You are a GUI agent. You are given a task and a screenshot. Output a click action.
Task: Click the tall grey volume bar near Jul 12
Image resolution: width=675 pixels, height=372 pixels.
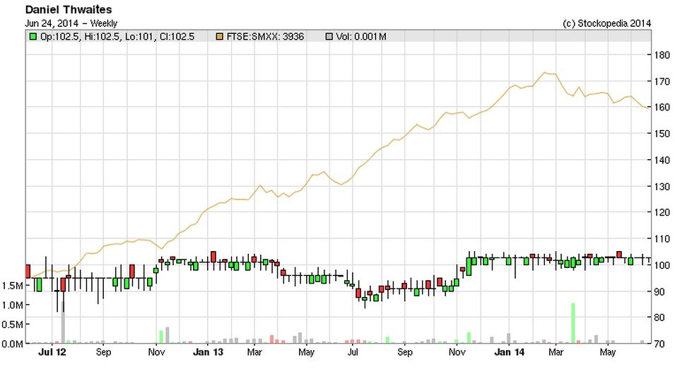[64, 322]
